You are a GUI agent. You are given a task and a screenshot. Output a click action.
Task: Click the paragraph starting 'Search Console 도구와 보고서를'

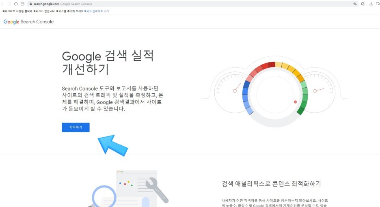112,98
